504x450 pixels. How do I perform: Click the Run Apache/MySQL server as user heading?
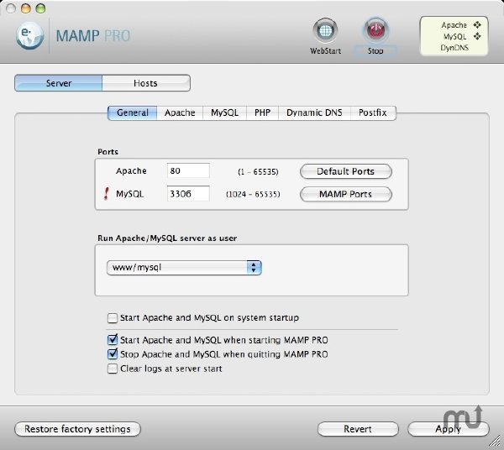[x=167, y=238]
